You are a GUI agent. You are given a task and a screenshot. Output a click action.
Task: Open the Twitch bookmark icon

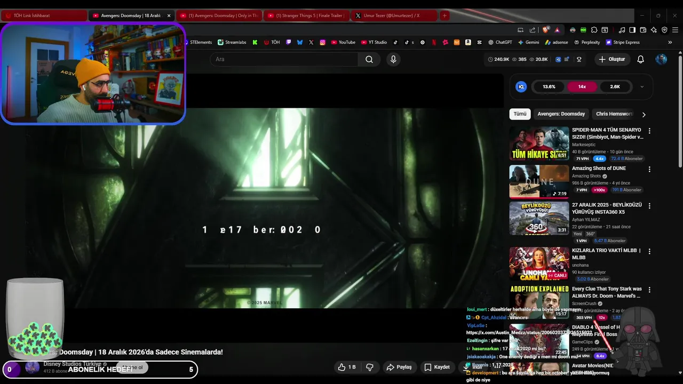pyautogui.click(x=289, y=42)
